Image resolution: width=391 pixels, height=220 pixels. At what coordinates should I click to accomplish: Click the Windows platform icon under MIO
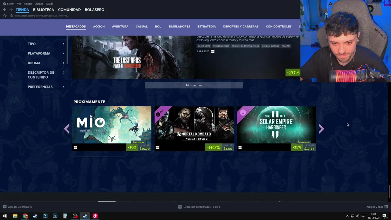point(75,147)
